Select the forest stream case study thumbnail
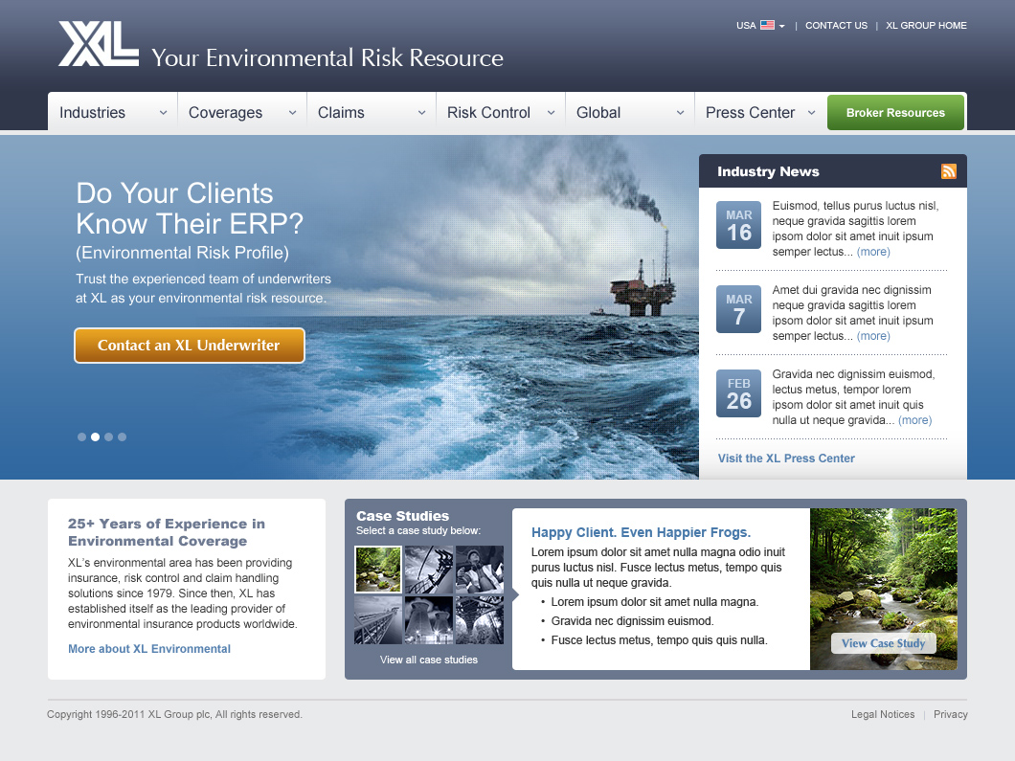Image resolution: width=1015 pixels, height=761 pixels. pyautogui.click(x=378, y=570)
